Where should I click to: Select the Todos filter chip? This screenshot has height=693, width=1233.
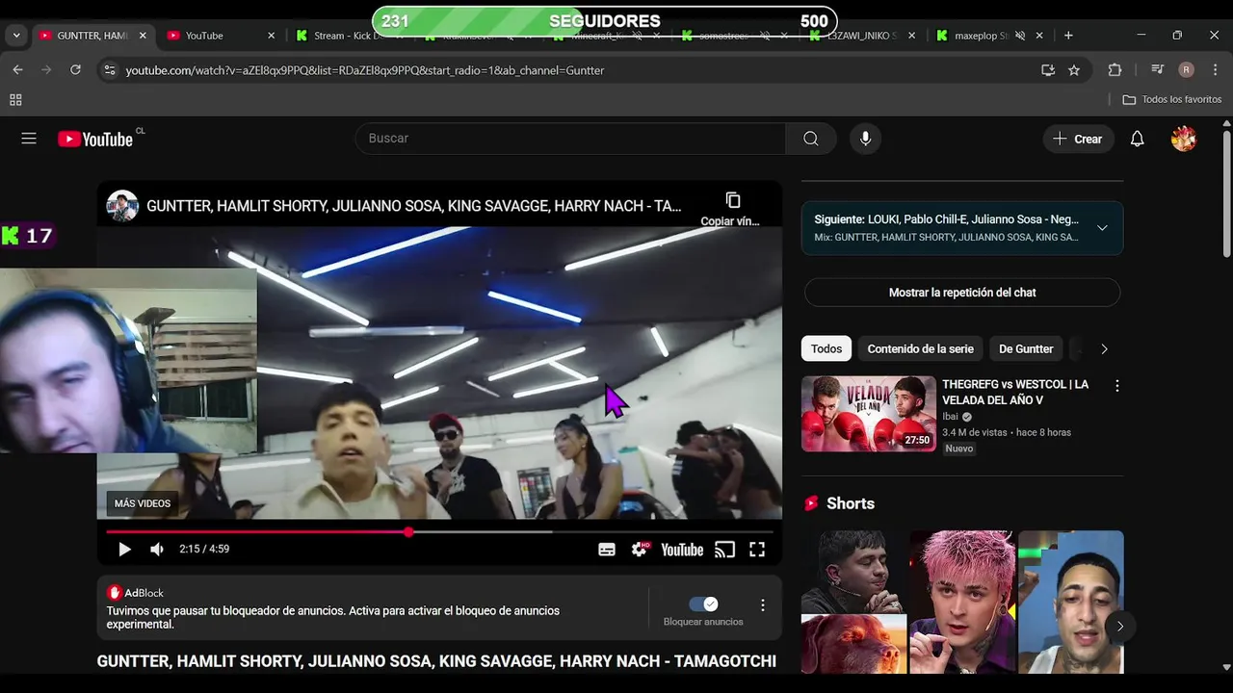(826, 348)
